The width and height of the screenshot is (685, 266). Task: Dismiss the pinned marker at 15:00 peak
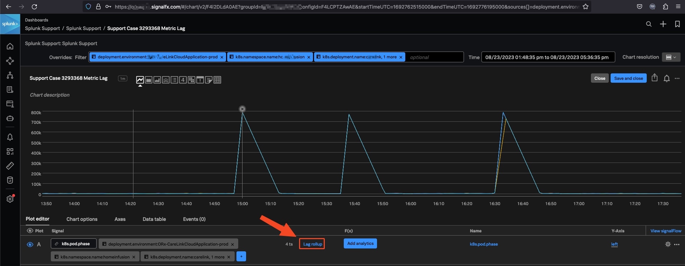242,109
